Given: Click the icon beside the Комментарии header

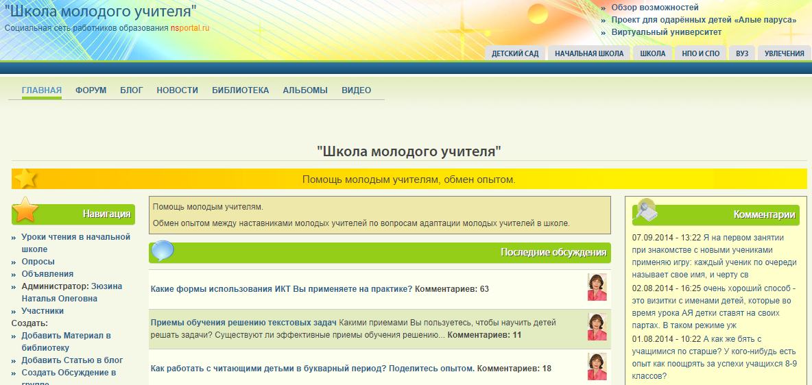Looking at the screenshot, I should [x=645, y=210].
